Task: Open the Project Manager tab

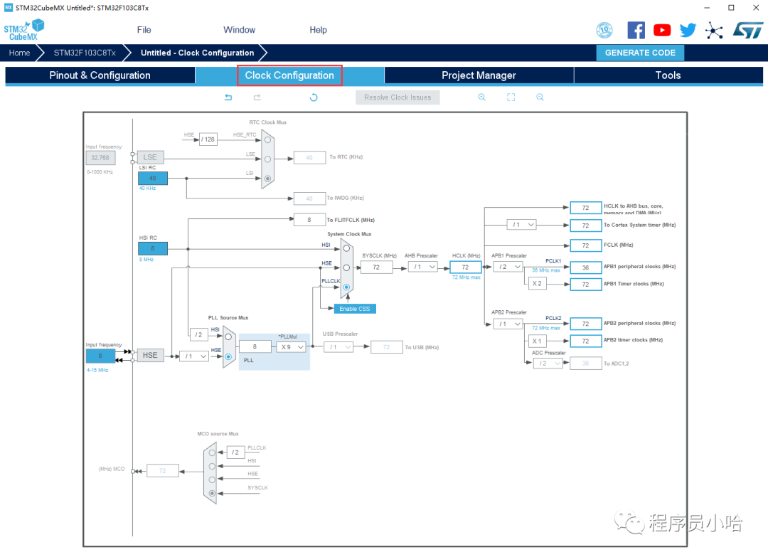Action: pos(479,75)
